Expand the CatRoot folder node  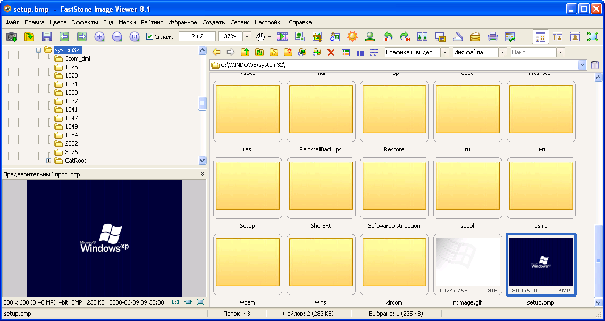click(x=49, y=160)
